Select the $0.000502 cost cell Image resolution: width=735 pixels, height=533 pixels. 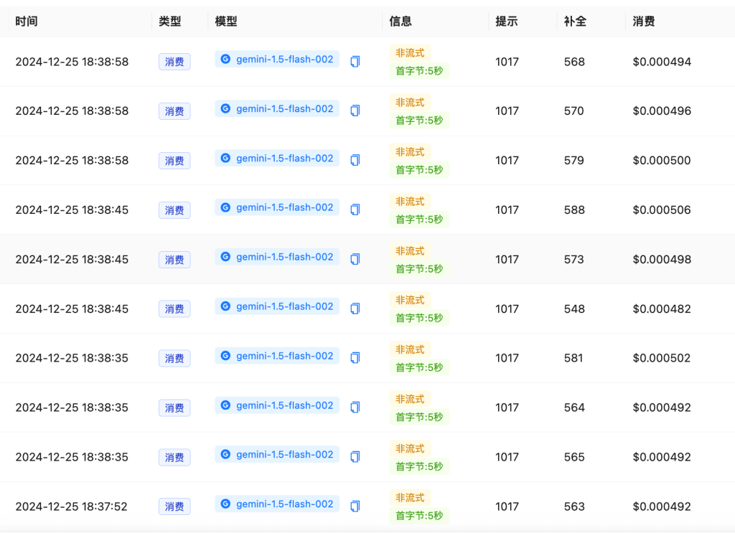click(662, 358)
